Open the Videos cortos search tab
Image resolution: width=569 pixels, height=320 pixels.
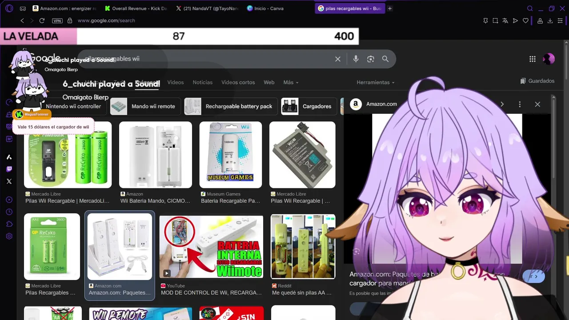point(238,82)
